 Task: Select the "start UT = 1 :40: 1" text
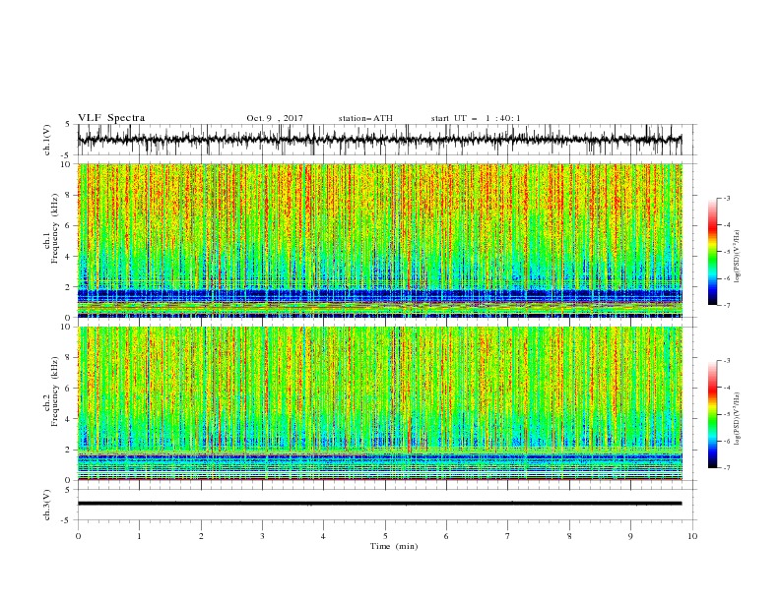click(476, 118)
